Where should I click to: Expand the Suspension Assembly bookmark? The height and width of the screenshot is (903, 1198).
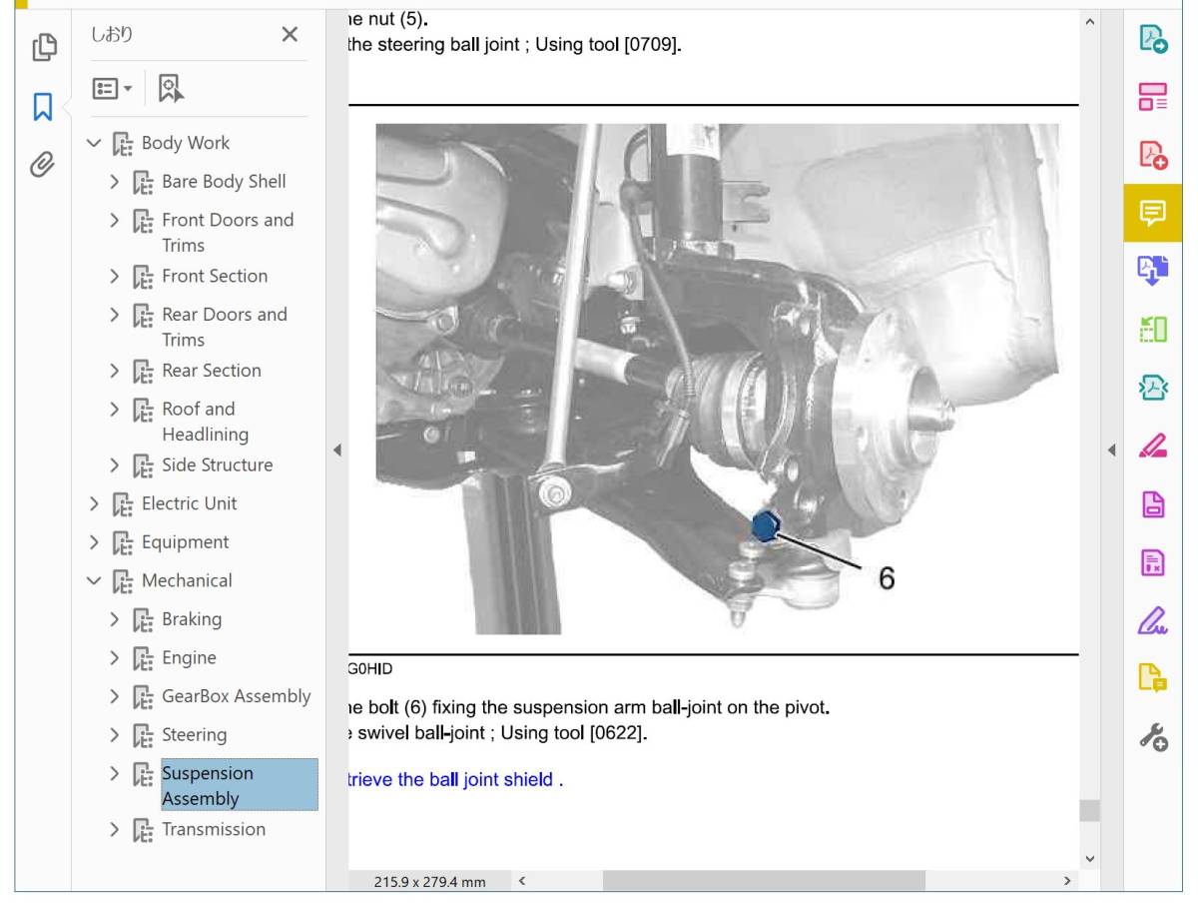click(x=115, y=773)
